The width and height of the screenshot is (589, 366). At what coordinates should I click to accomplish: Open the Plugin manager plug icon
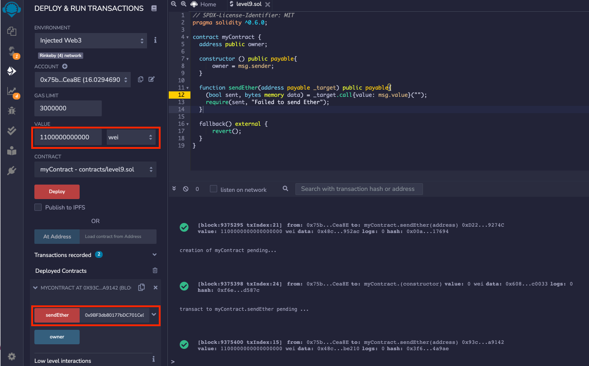[12, 171]
